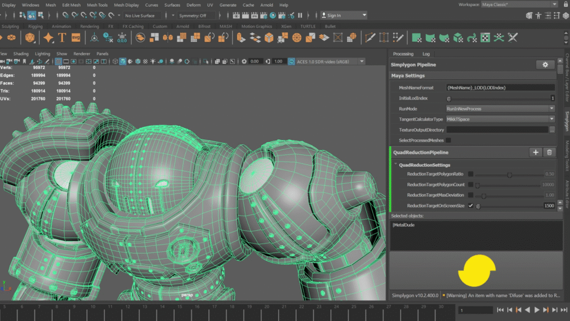The height and width of the screenshot is (321, 570).
Task: Click the Sign In button
Action: click(334, 16)
